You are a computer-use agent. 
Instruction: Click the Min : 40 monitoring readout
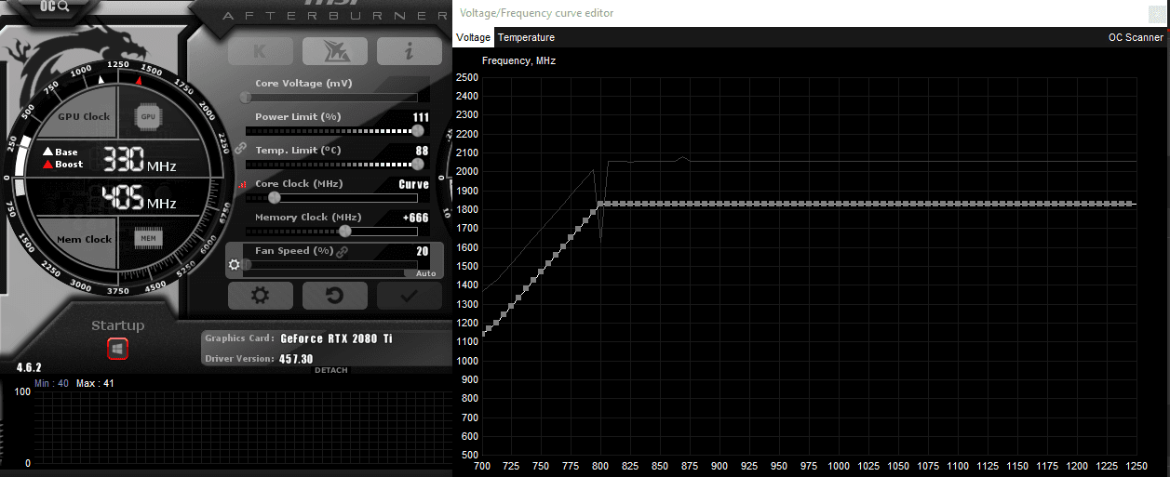tap(51, 383)
